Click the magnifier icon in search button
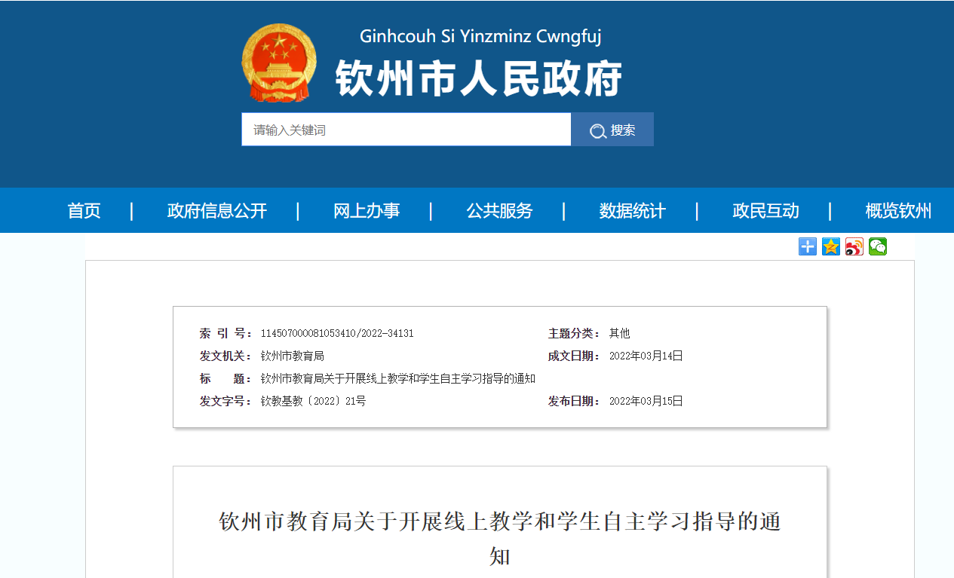Image resolution: width=954 pixels, height=578 pixels. (x=598, y=131)
